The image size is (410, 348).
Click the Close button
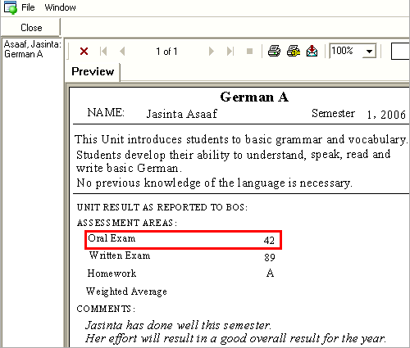click(x=31, y=27)
